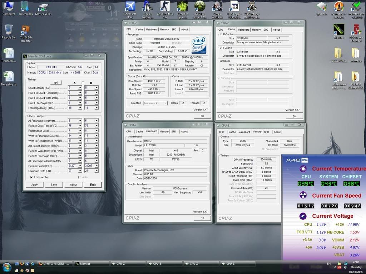Open the MemSet desktop icon
This screenshot has height=274, width=366.
click(339, 32)
